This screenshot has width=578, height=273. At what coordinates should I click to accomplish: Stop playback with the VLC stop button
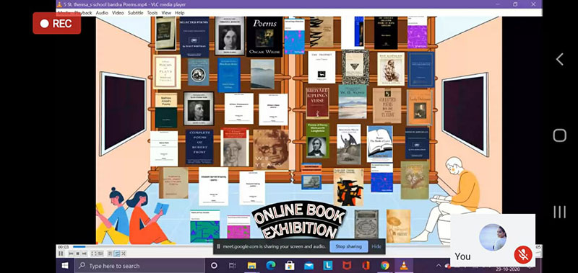point(78,254)
